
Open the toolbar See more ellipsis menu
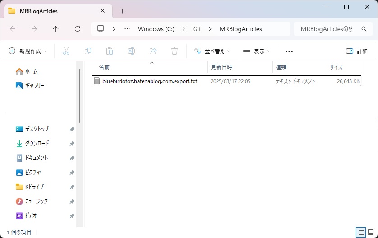(289, 51)
